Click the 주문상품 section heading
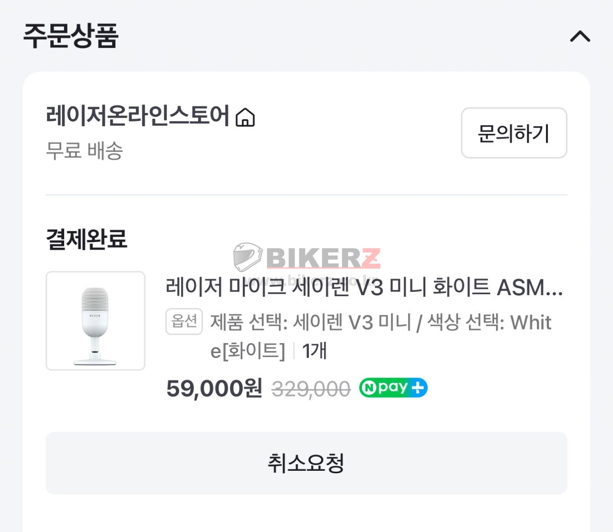 click(x=71, y=36)
